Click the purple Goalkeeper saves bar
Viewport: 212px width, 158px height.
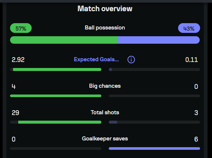[x=154, y=149]
